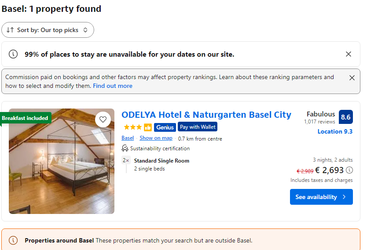Click the Pay with Wallet badge

click(x=198, y=127)
